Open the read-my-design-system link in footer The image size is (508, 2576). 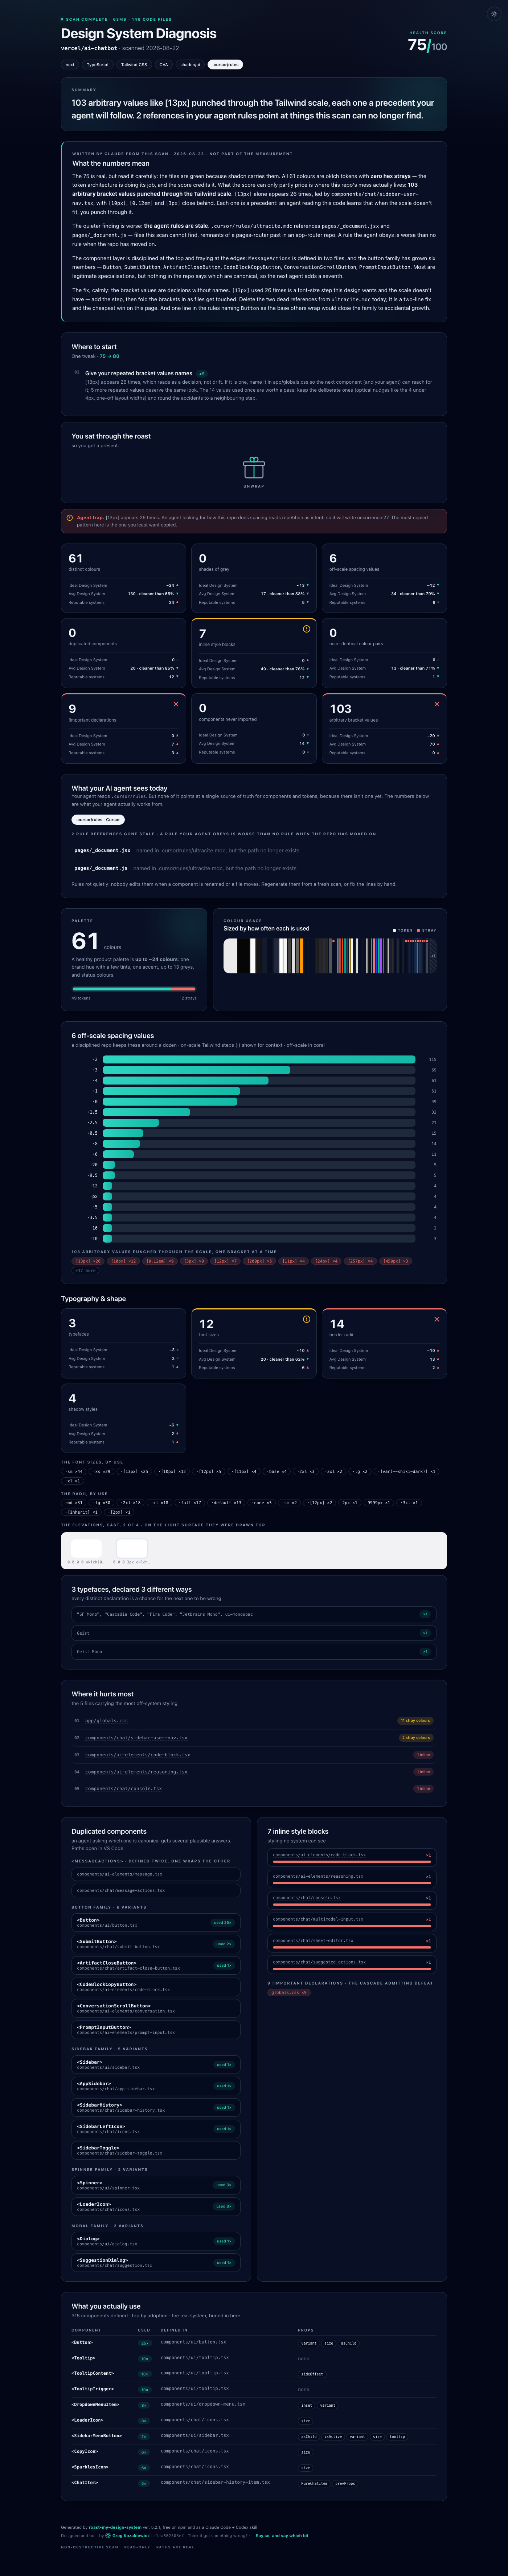[115, 2527]
